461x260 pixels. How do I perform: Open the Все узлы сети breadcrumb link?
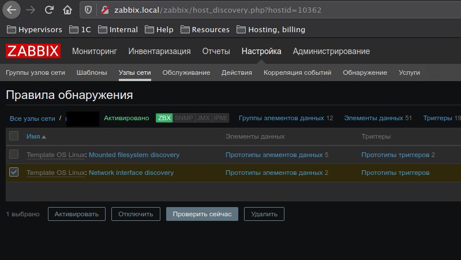(x=32, y=118)
